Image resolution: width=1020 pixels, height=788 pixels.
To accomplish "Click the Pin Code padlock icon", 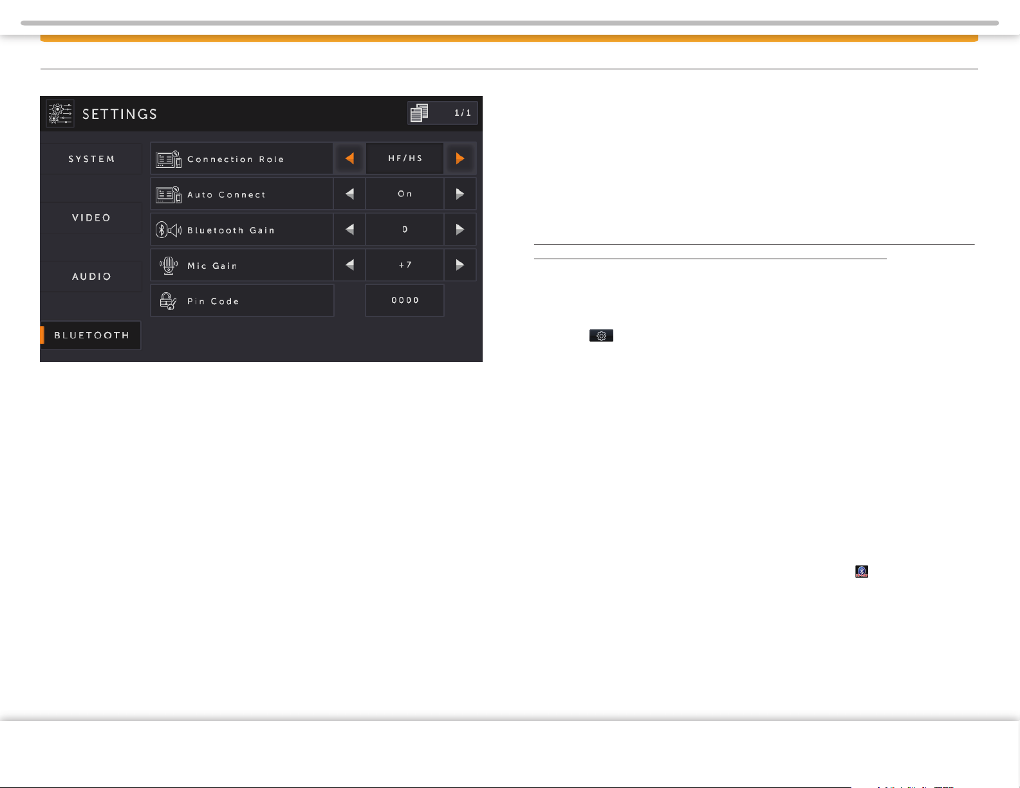I will [169, 300].
